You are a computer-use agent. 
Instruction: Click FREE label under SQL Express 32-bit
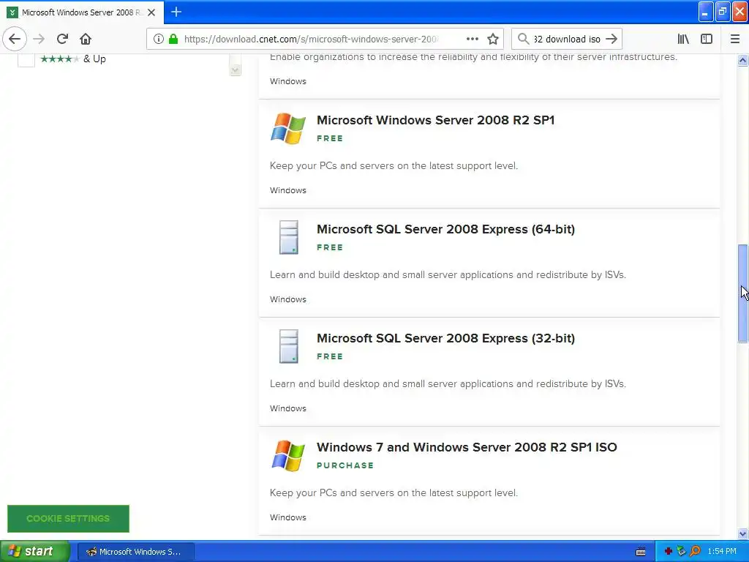click(330, 356)
